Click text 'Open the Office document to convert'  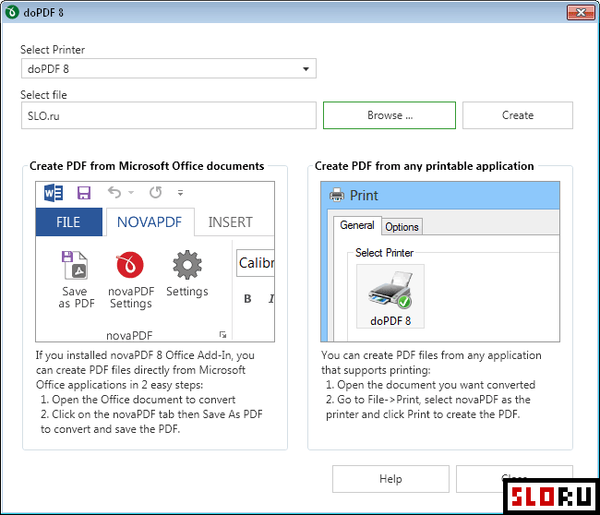[143, 400]
